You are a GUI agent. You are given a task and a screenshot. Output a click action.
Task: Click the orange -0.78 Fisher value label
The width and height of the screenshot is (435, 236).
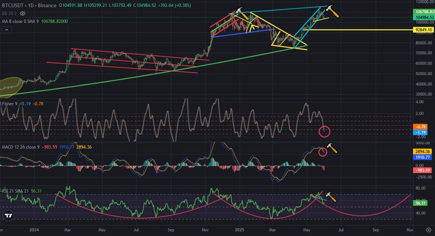420,127
